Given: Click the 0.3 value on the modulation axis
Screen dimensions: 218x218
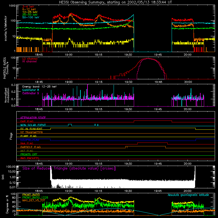Looking at the screenshot, I should click(x=13, y=85).
